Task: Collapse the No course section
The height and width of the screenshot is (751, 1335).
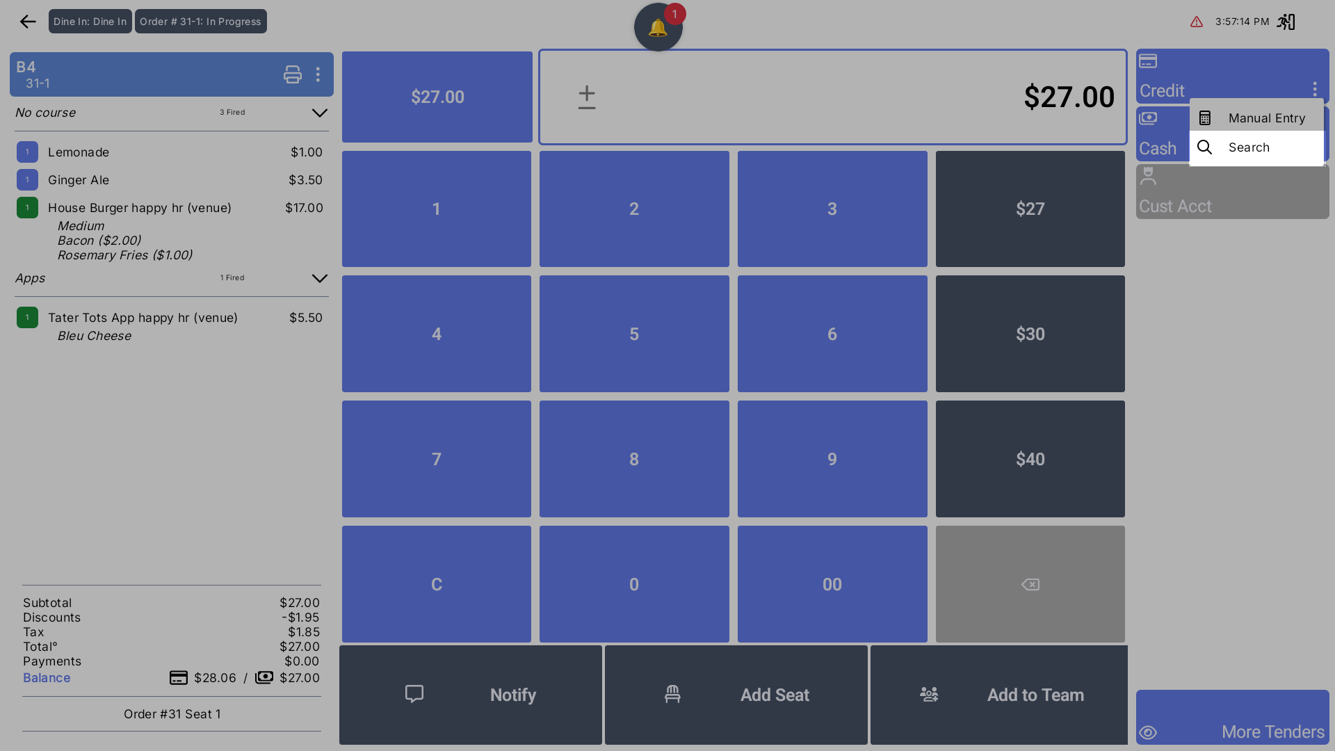Action: [319, 113]
